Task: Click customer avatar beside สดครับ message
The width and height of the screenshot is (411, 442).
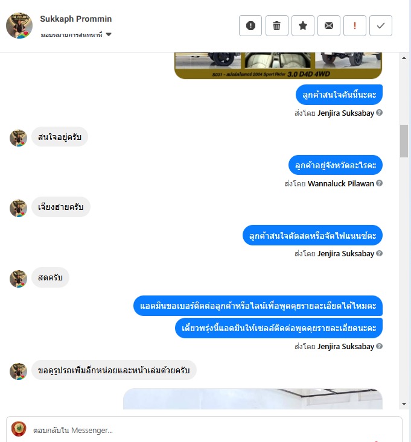Action: (x=18, y=279)
